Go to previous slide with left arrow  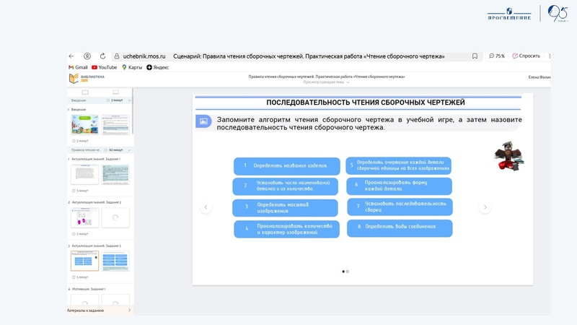pyautogui.click(x=206, y=207)
